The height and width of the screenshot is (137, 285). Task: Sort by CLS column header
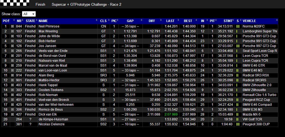tap(104, 21)
